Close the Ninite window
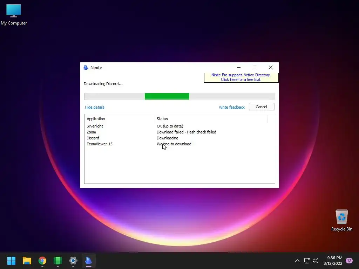This screenshot has height=269, width=359. coord(271,67)
